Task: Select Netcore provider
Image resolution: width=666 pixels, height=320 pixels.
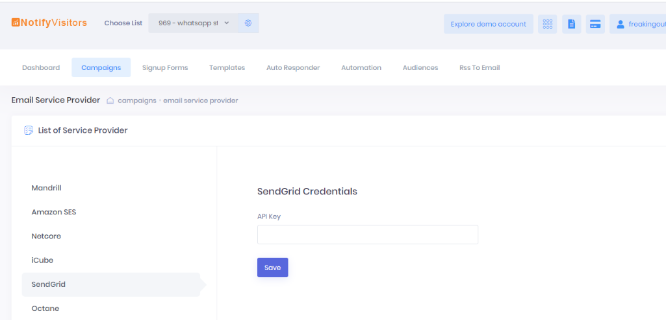Action: pos(46,236)
